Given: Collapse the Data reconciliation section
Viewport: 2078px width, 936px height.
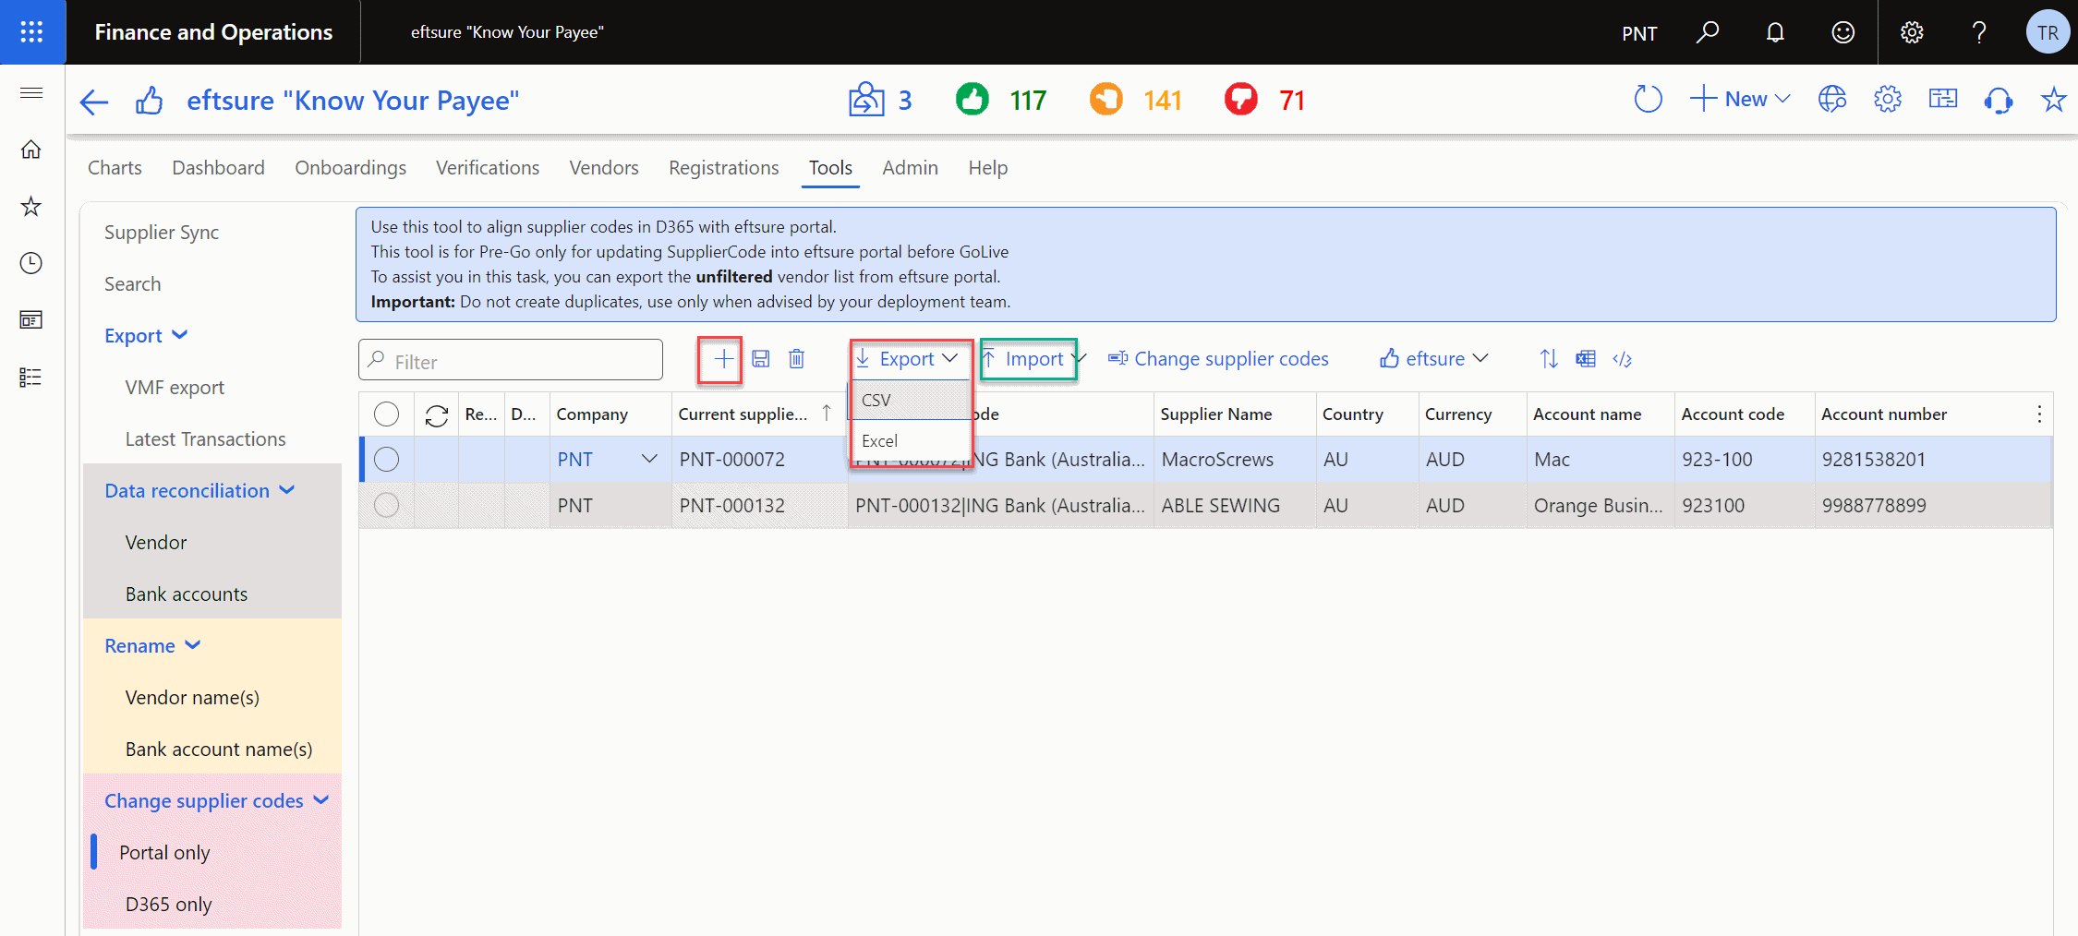Looking at the screenshot, I should pyautogui.click(x=199, y=491).
